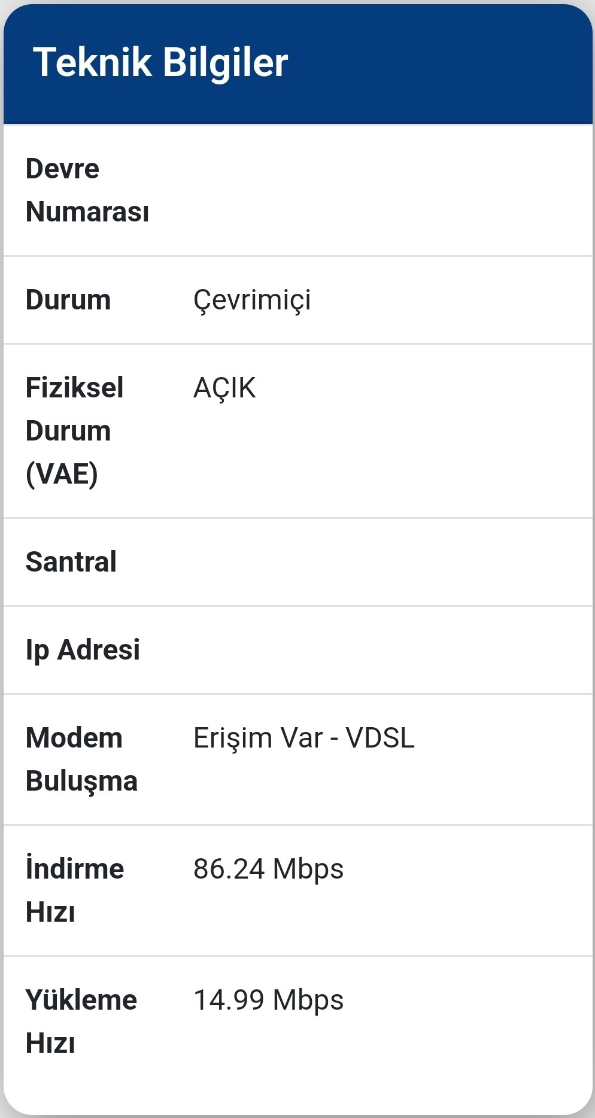This screenshot has height=1118, width=595.
Task: Tap the Fiziksel Durum (VAE) label
Action: click(75, 431)
